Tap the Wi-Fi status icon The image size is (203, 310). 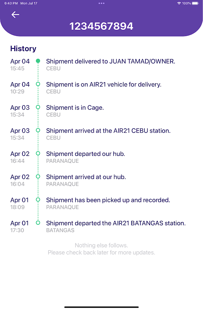(179, 3)
